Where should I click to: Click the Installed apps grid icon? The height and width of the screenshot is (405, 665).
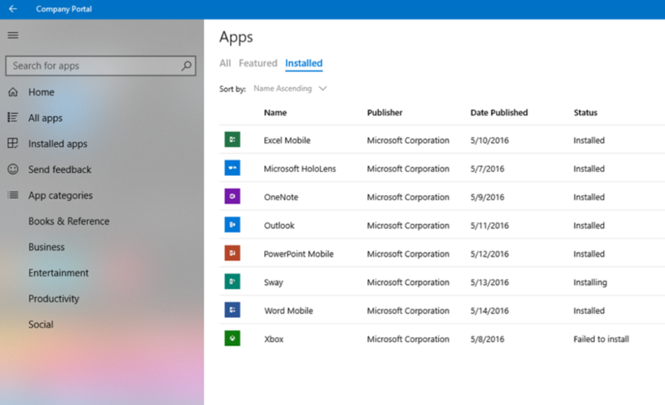coord(13,143)
